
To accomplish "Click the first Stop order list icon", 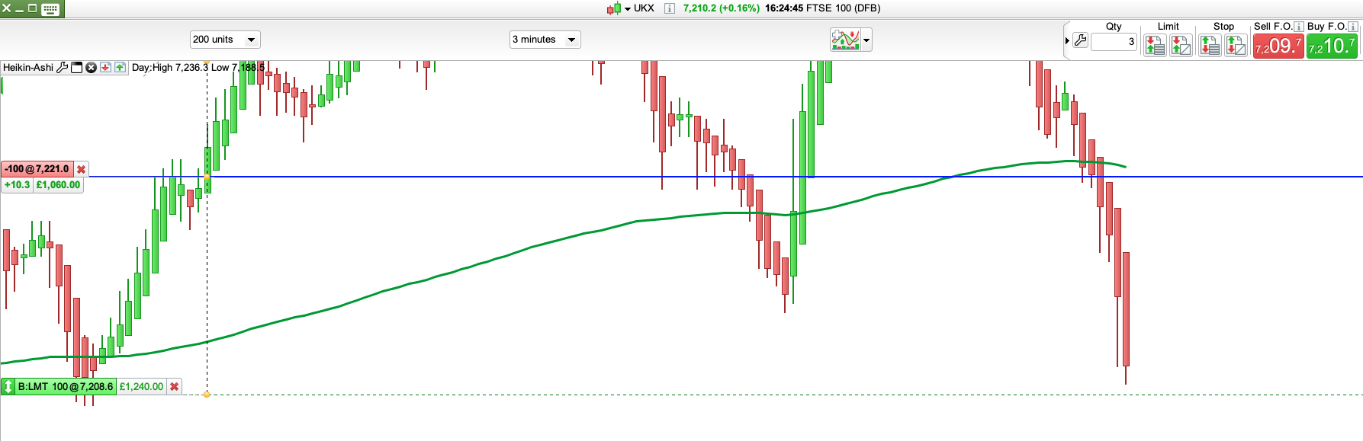I will pyautogui.click(x=1210, y=46).
